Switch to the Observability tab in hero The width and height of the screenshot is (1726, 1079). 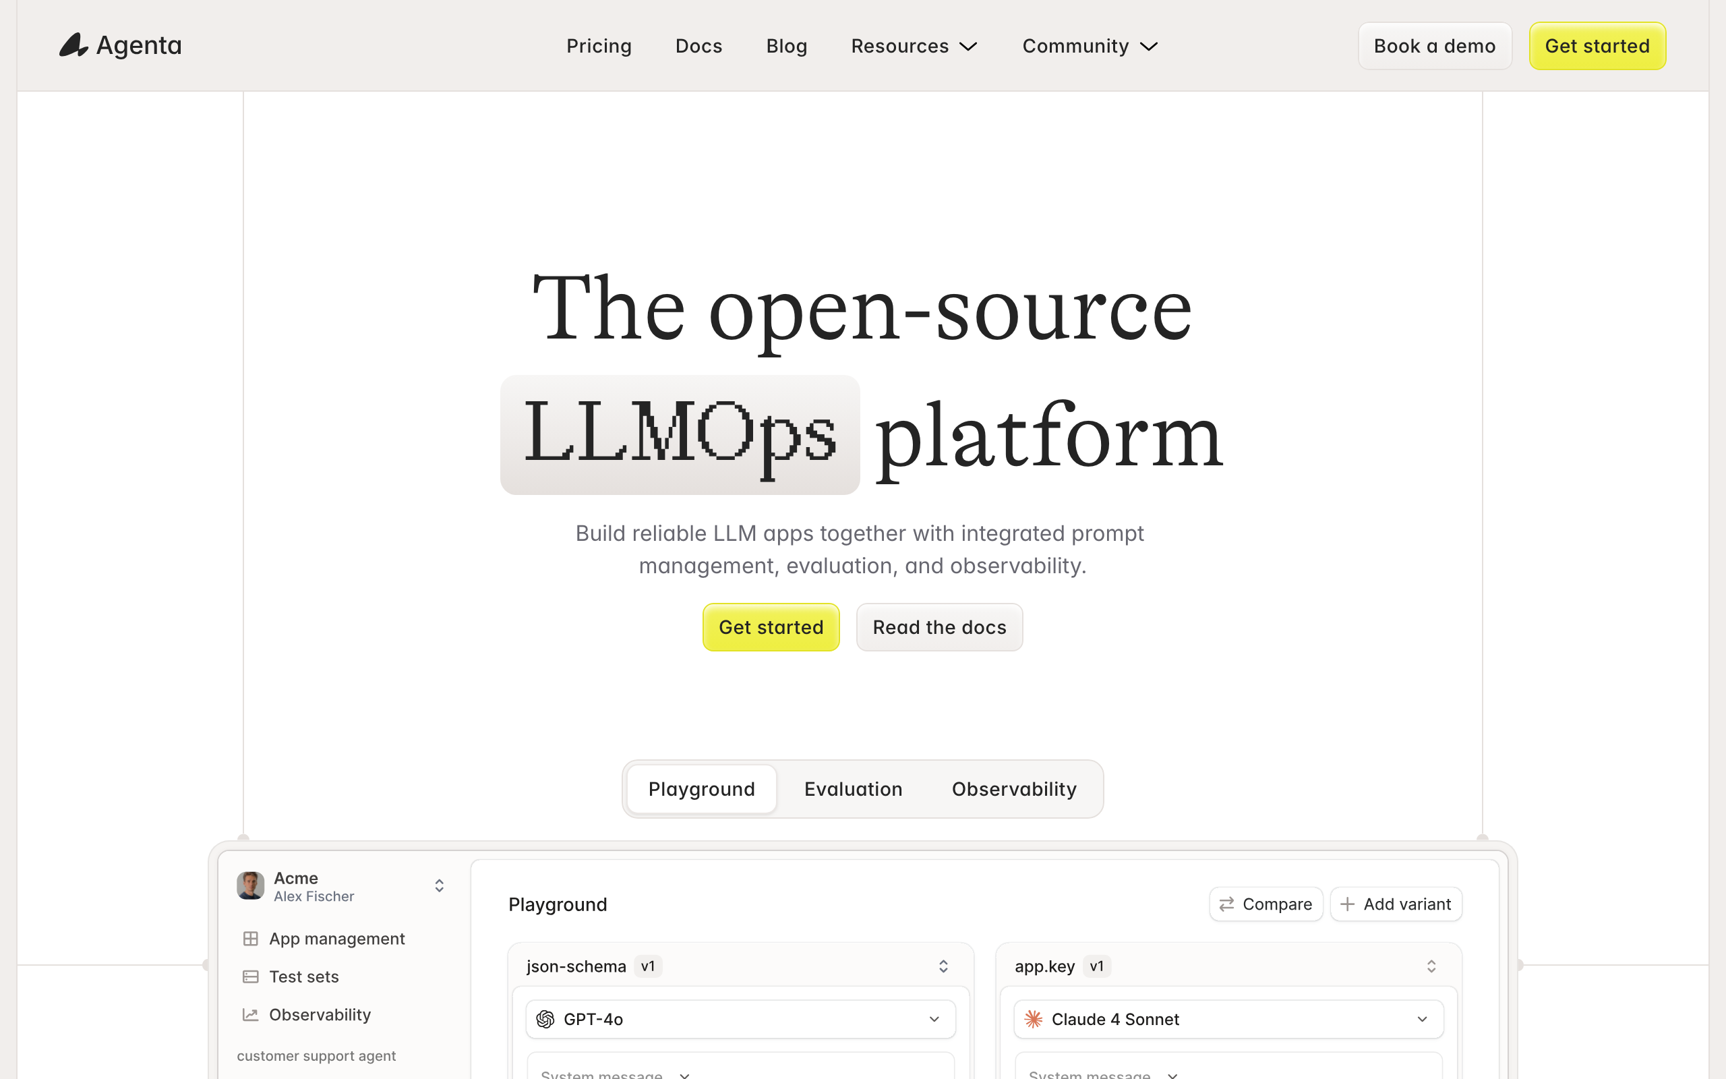[1013, 789]
